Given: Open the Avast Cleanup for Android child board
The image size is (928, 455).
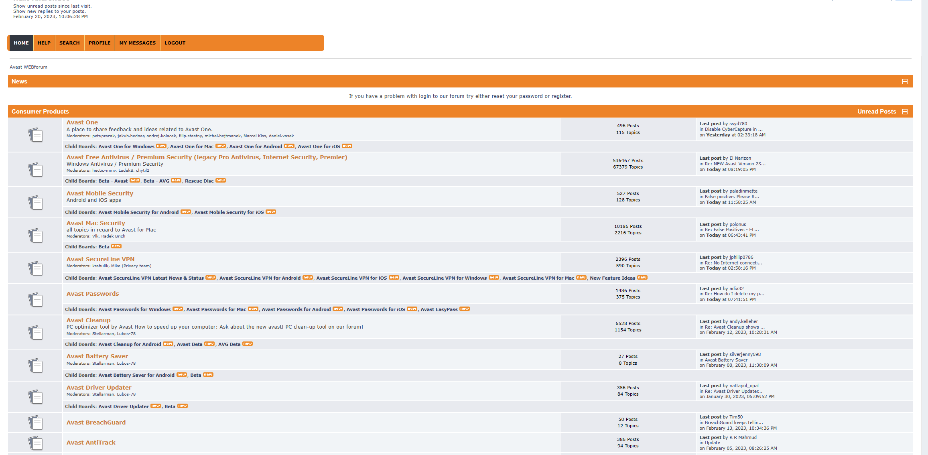Looking at the screenshot, I should point(130,344).
